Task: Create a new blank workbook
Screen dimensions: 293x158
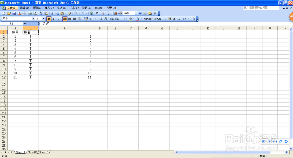Action: (x=4, y=13)
